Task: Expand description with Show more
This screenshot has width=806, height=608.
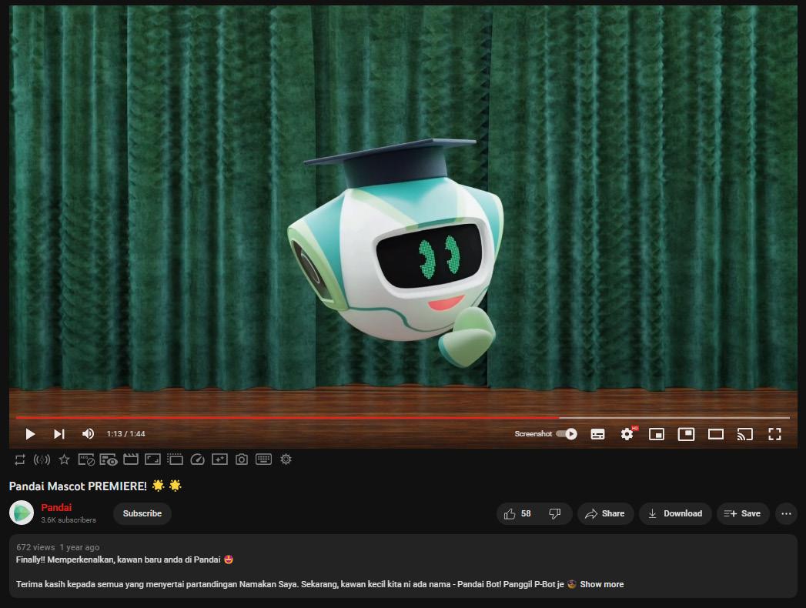Action: (602, 584)
